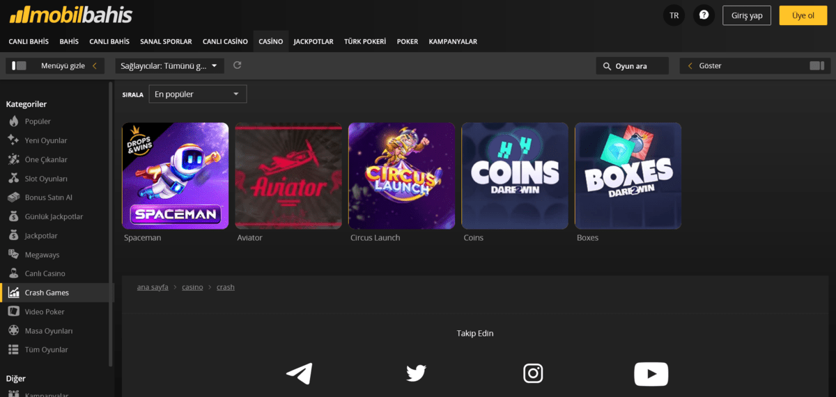Image resolution: width=836 pixels, height=397 pixels.
Task: Click the Günlük Jackpotlar icon
Action: pos(13,216)
